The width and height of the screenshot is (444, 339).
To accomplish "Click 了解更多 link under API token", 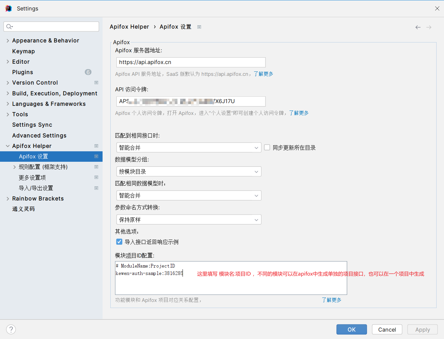I will (299, 113).
